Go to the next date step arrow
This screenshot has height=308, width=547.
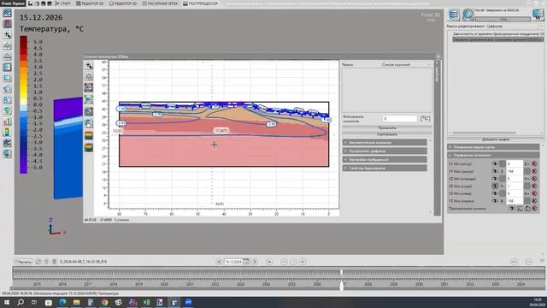[255, 262]
